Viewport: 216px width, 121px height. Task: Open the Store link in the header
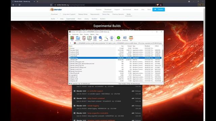pyautogui.click(x=149, y=10)
